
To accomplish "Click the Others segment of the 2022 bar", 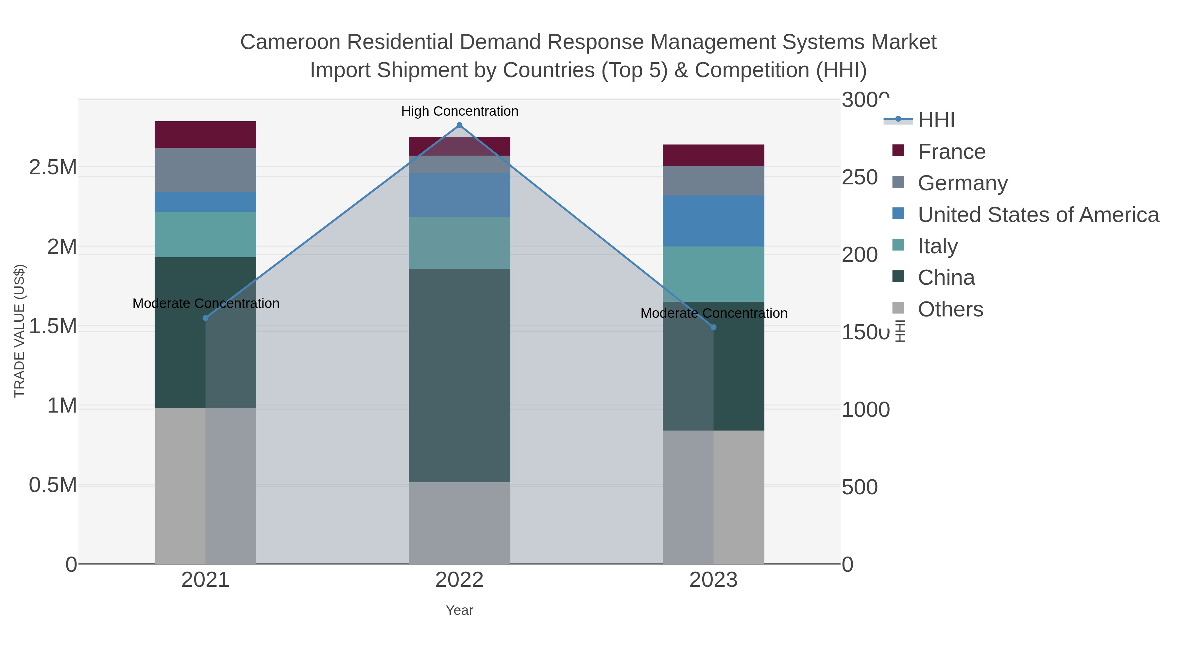I will tap(460, 523).
